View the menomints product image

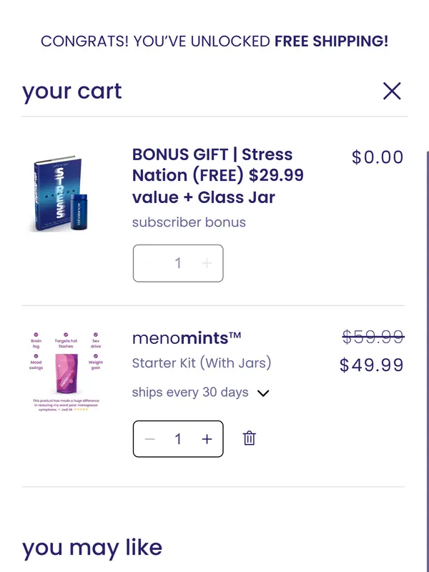click(65, 370)
